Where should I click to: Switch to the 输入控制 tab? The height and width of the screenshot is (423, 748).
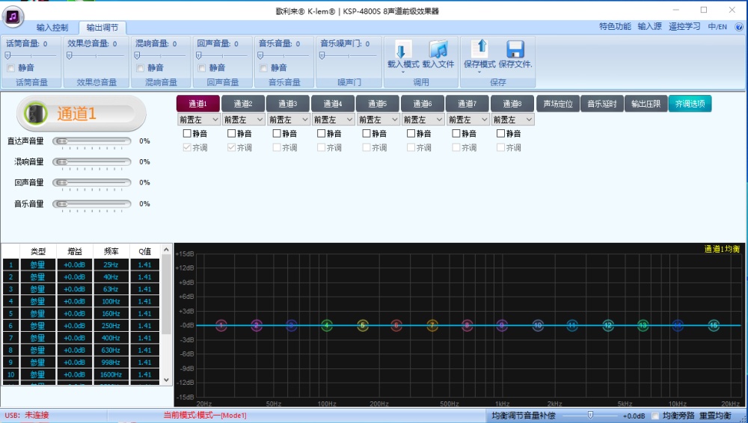pos(52,28)
